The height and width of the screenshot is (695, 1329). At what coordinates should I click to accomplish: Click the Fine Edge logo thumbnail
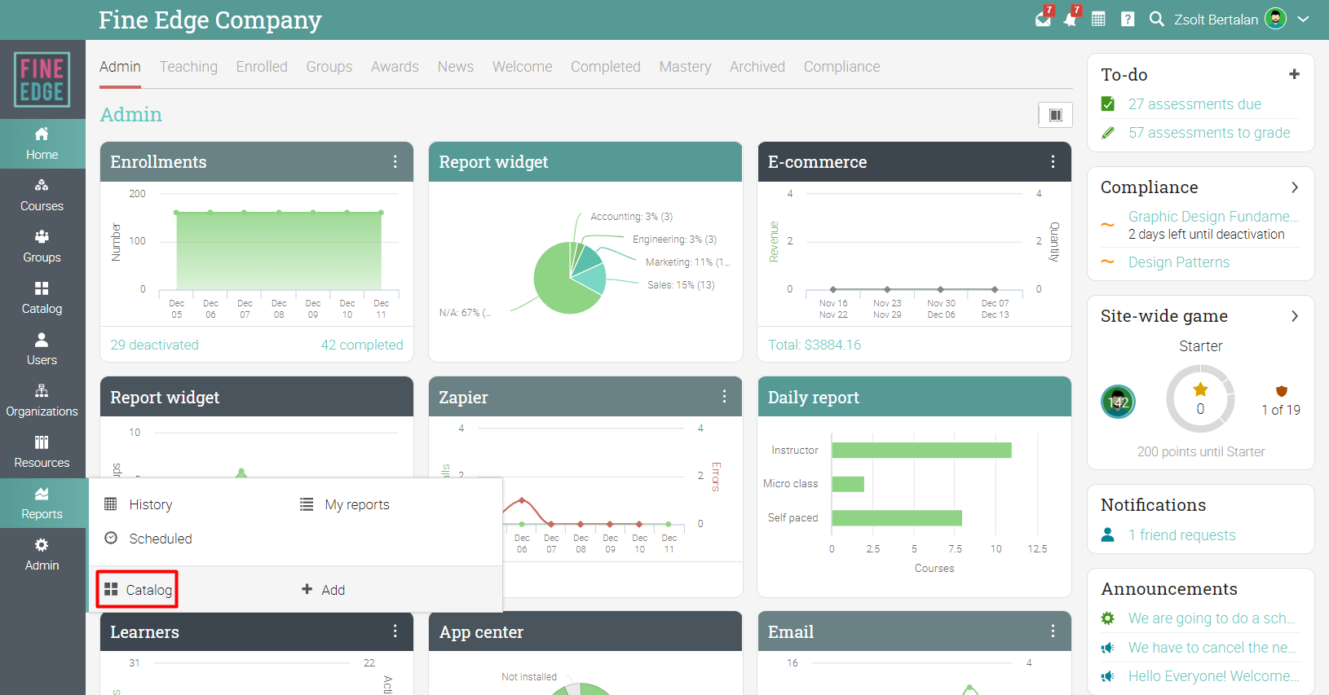tap(42, 80)
